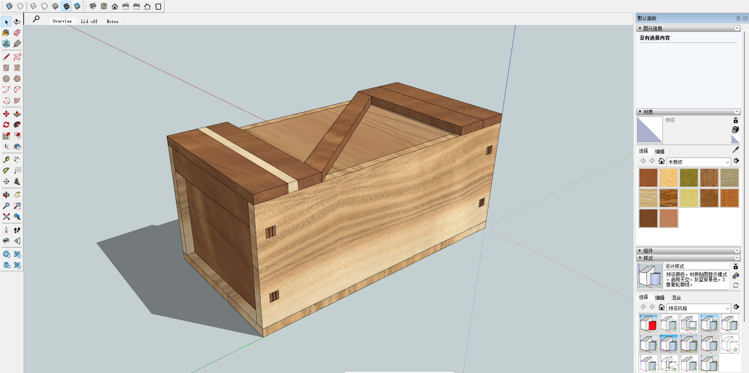Select the Move tool
The height and width of the screenshot is (373, 749).
(x=6, y=114)
